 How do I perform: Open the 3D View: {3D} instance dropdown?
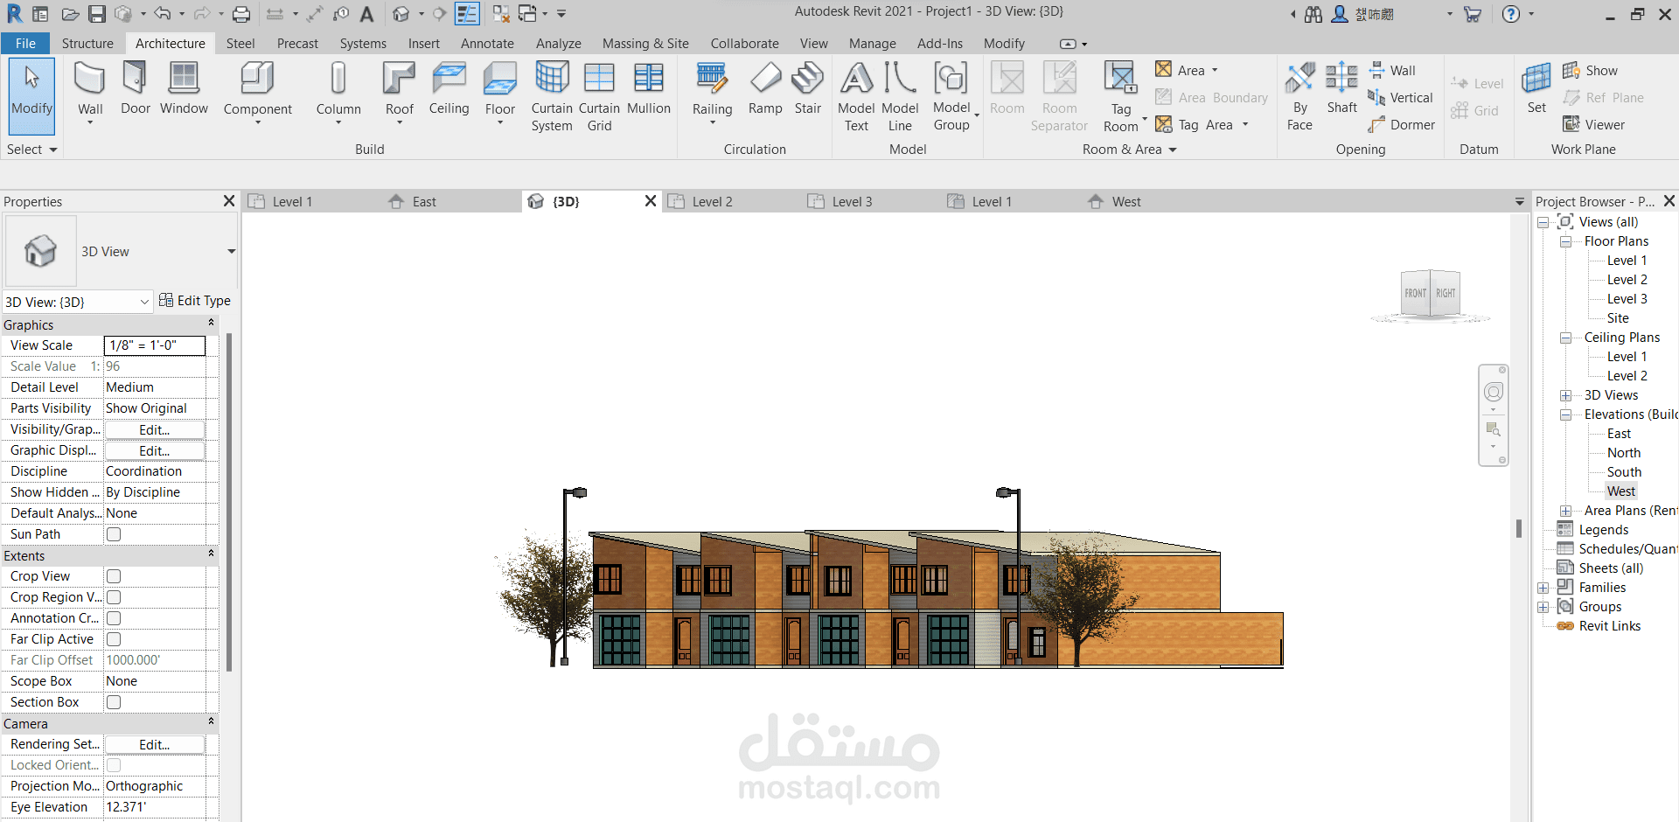[77, 302]
